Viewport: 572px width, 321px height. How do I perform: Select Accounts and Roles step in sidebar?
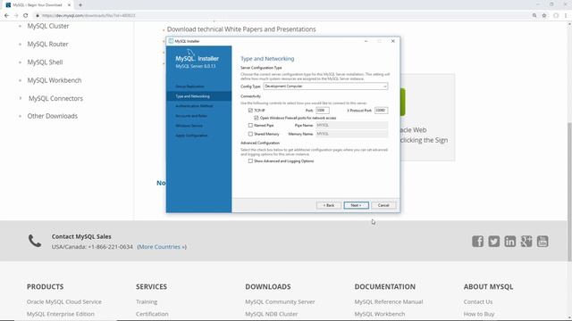click(x=191, y=116)
